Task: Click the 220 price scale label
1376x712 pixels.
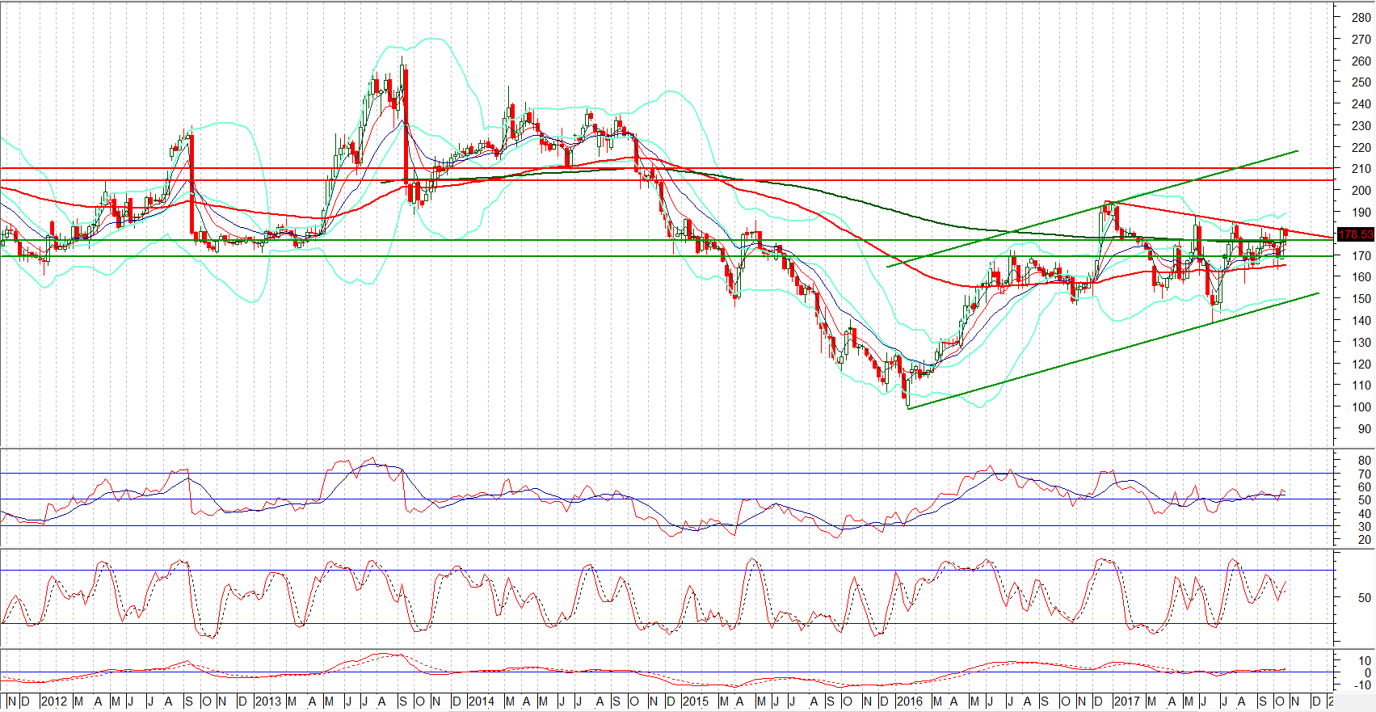Action: [x=1361, y=147]
